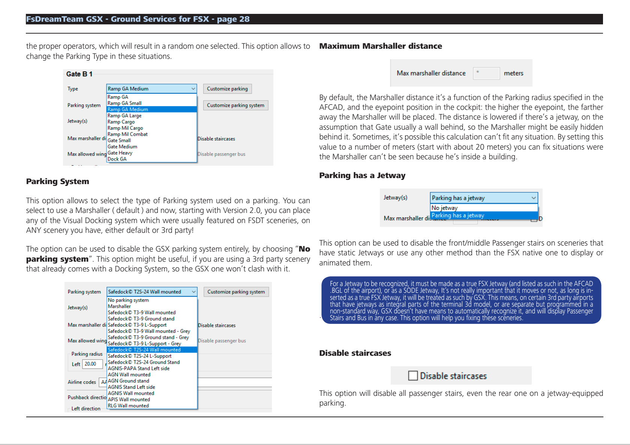Open the Ramp GA Medium Type dropdown
Screen dimensions: 630x445
pos(151,89)
